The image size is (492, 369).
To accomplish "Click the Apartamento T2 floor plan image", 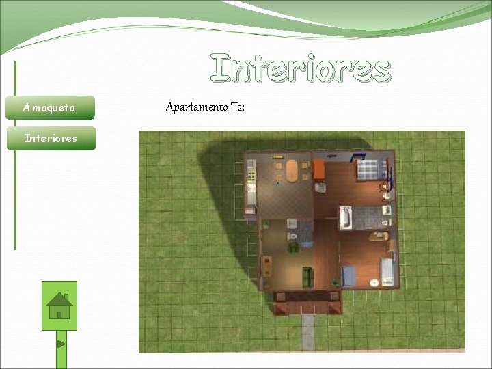I will [302, 242].
